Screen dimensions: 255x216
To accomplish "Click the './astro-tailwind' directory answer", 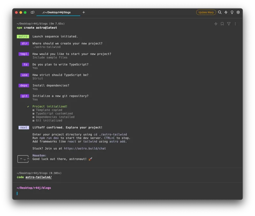I will click(x=47, y=47).
